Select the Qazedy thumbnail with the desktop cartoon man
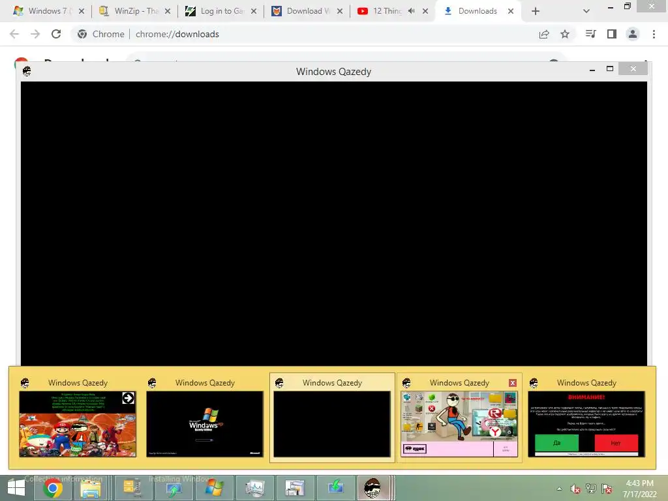This screenshot has height=501, width=668. pos(459,424)
